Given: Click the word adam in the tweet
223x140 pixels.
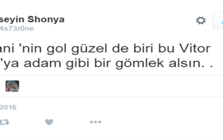Looking at the screenshot, I should click(x=42, y=63).
